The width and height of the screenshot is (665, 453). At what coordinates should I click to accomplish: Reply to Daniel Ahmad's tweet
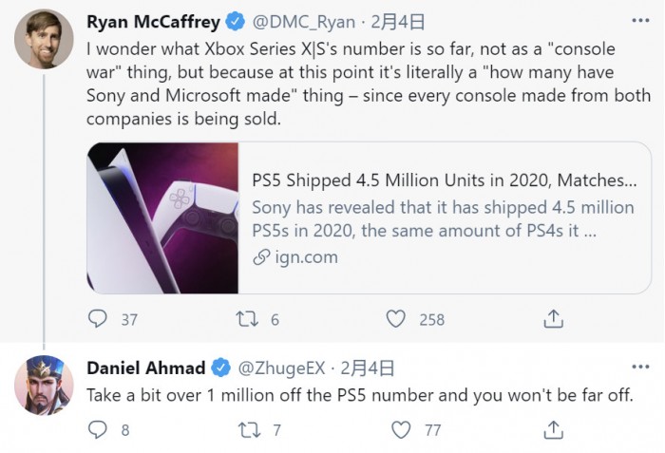pyautogui.click(x=99, y=429)
